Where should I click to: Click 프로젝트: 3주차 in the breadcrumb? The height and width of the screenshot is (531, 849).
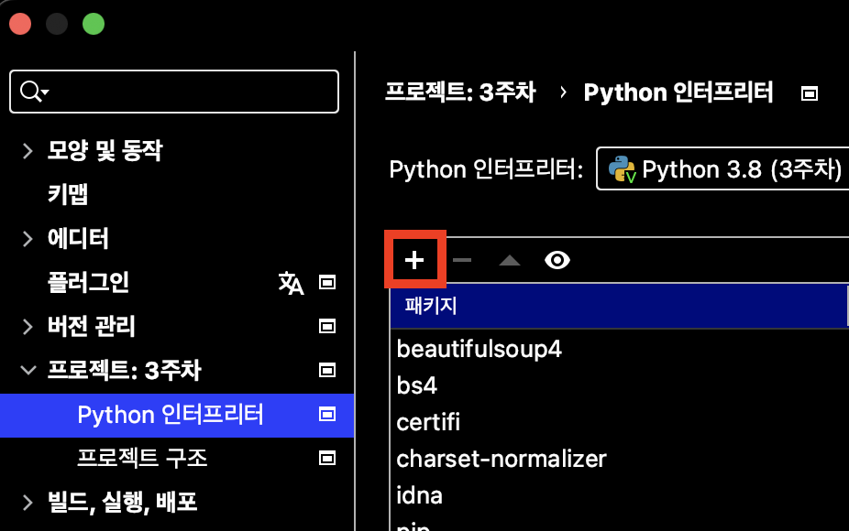[460, 92]
